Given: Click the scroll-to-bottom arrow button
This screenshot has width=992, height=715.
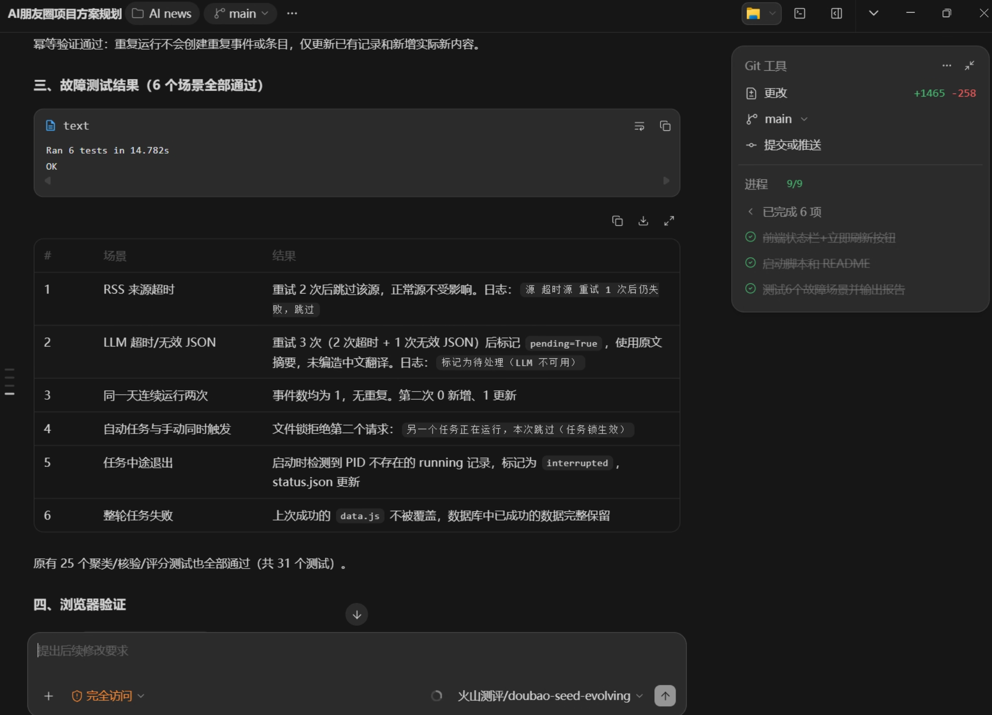Looking at the screenshot, I should click(357, 614).
